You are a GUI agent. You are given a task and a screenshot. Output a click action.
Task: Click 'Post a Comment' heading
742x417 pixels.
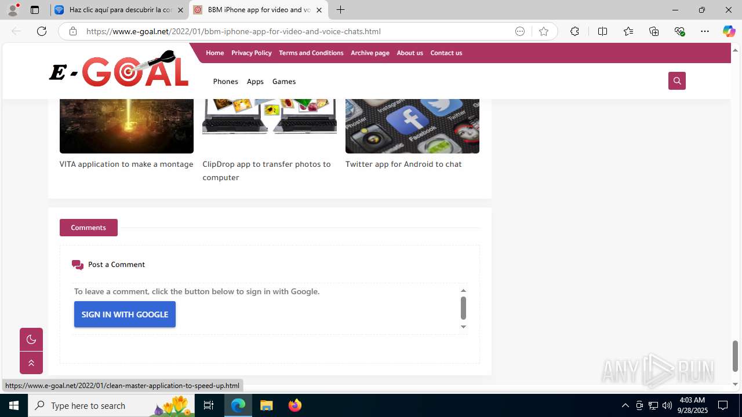coord(117,265)
